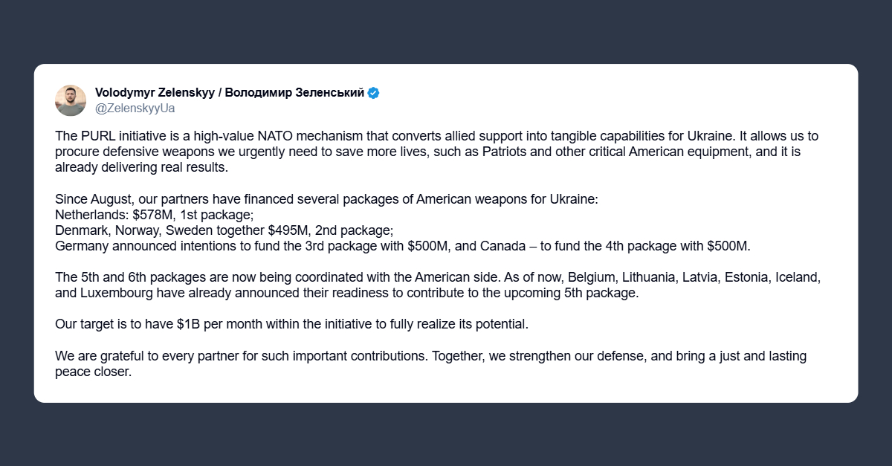Screen dimensions: 892x466
Task: Select the "Our target is to have $1B" sentence
Action: pos(291,324)
